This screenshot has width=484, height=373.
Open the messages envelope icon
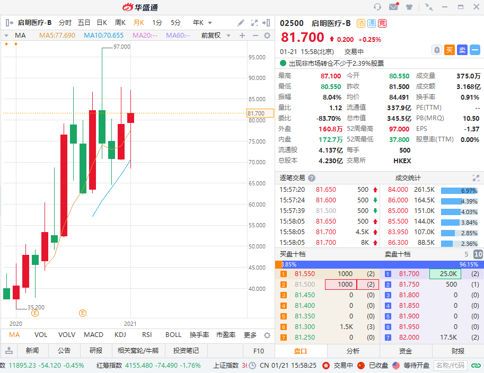393,6
